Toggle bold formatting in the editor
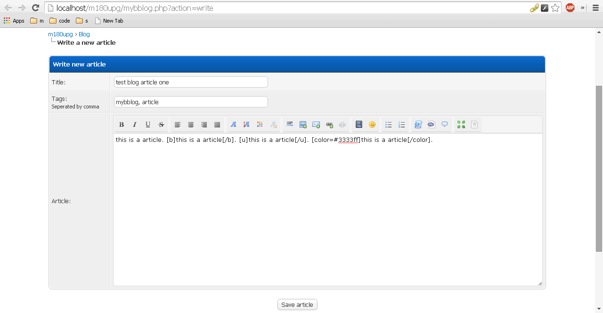Viewport: 603px width, 313px height. click(122, 124)
